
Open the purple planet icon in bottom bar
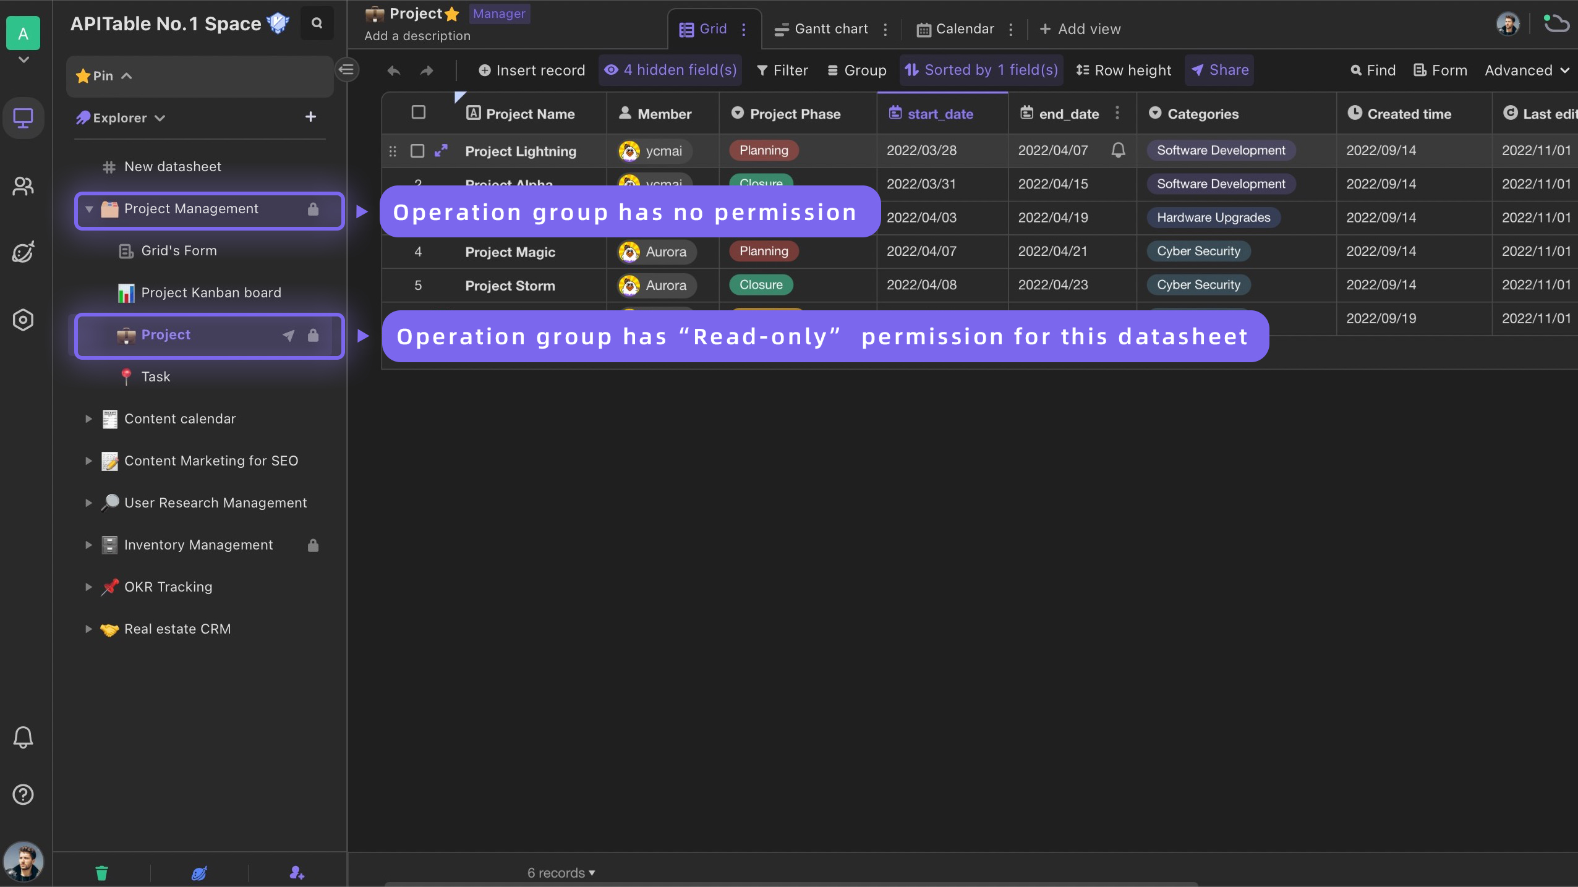199,873
